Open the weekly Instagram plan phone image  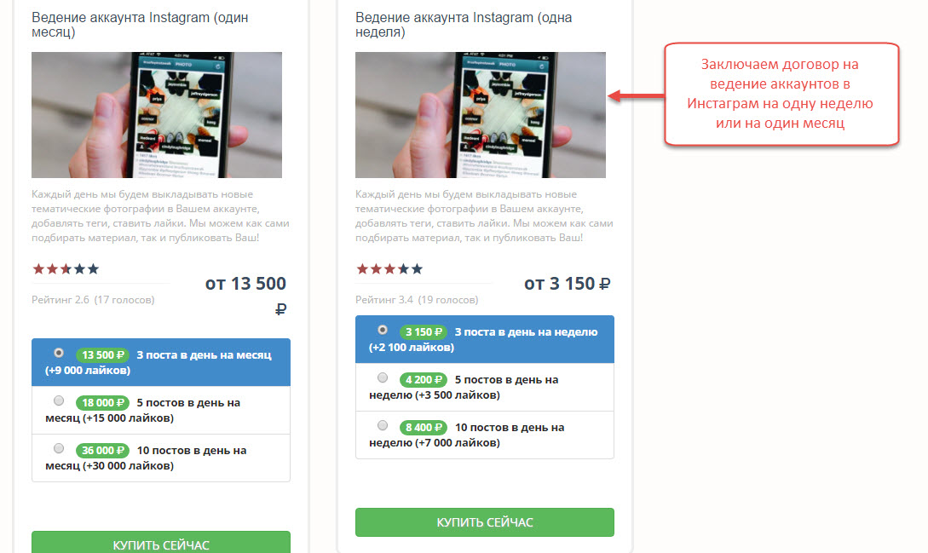481,115
